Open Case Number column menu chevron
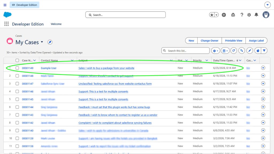The height and width of the screenshot is (154, 274). 35,60
